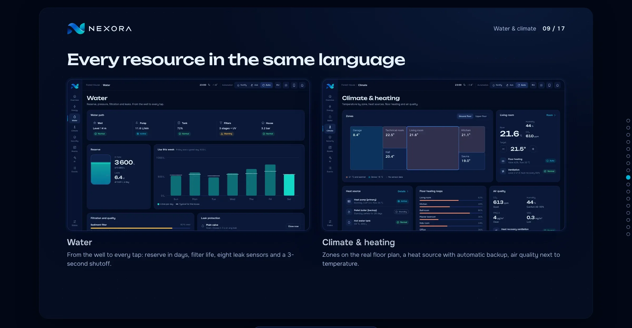This screenshot has height=328, width=632.
Task: Set automation to Ask in Water header
Action: [254, 85]
